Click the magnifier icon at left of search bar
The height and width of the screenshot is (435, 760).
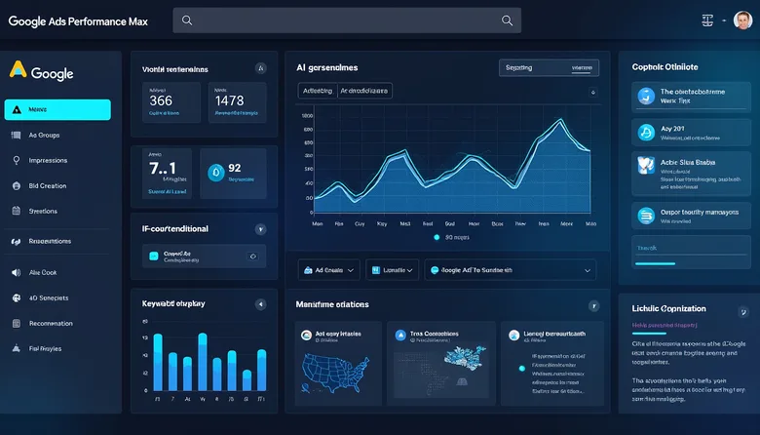pyautogui.click(x=187, y=20)
